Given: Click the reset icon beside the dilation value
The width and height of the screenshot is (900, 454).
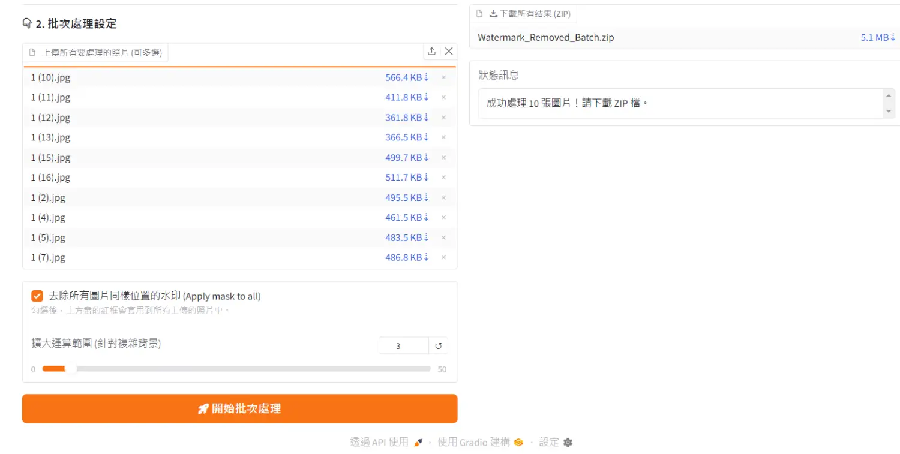Looking at the screenshot, I should click(438, 345).
